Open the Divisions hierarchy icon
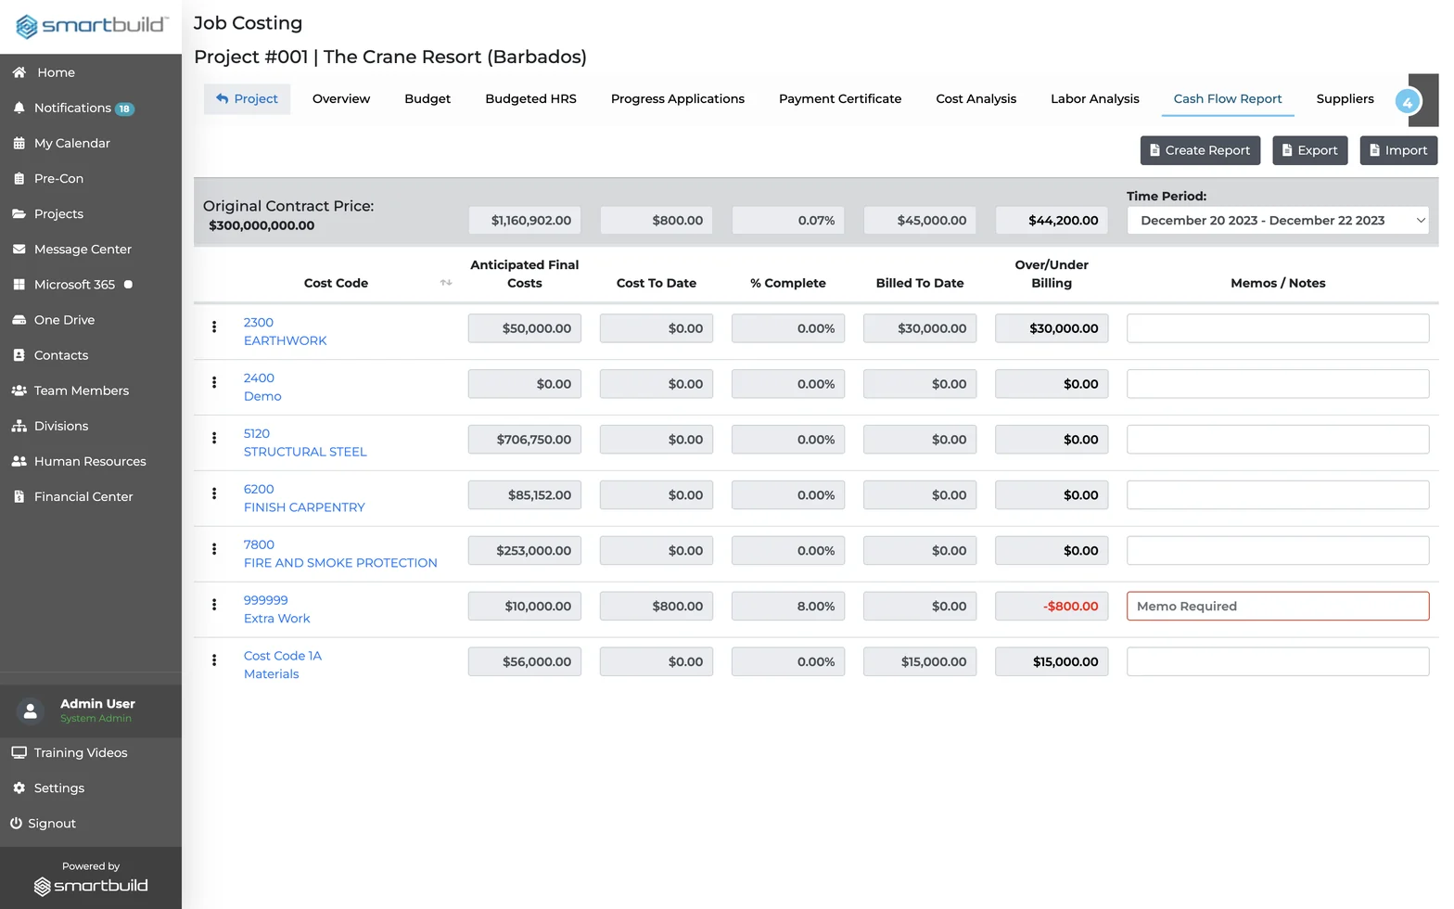Viewport: 1454px width, 909px height. pos(19,426)
